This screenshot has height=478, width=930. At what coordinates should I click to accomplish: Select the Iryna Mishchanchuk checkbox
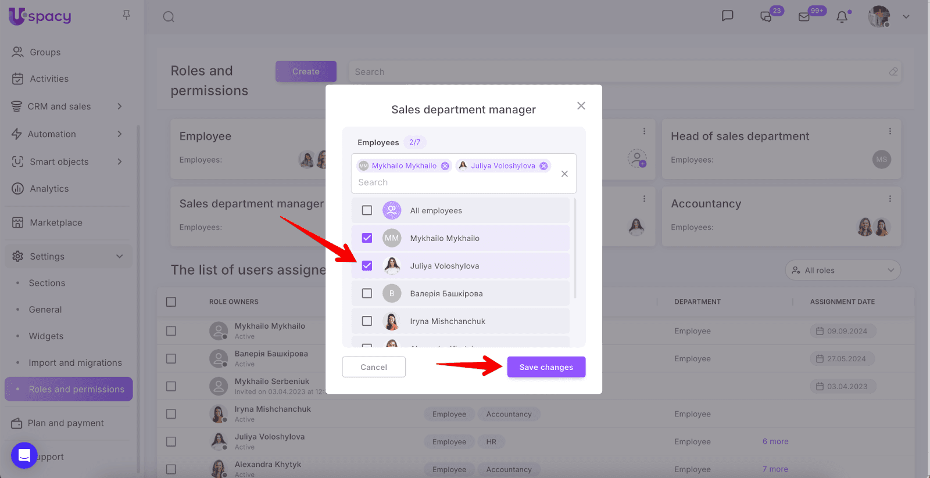pyautogui.click(x=367, y=321)
